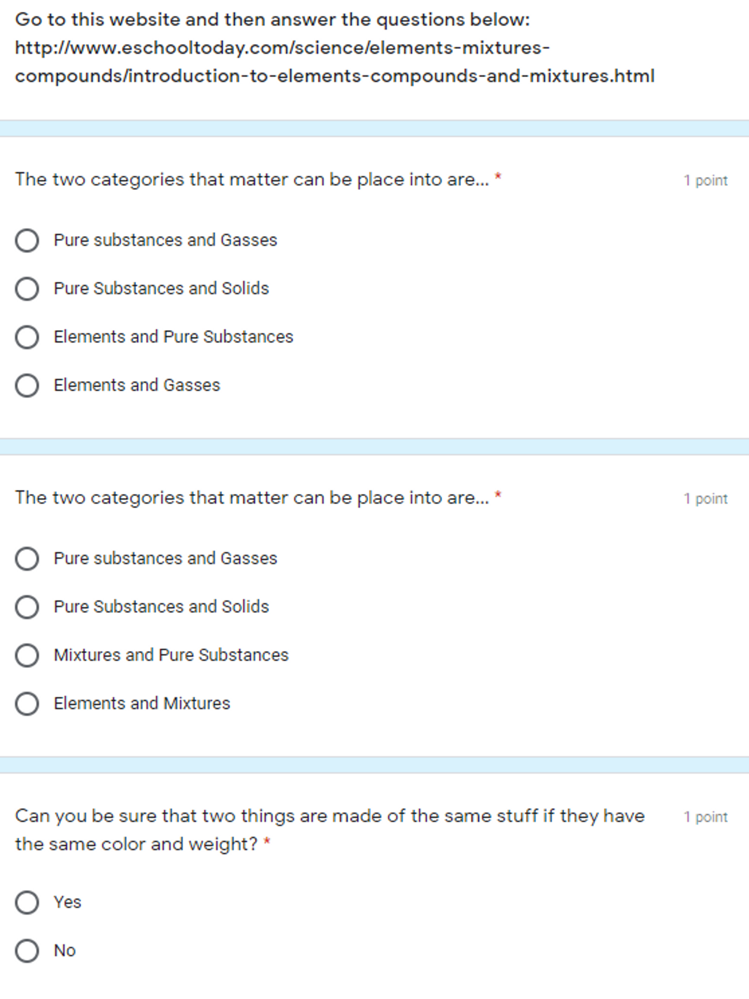Click the required asterisk on the first question

point(498,176)
